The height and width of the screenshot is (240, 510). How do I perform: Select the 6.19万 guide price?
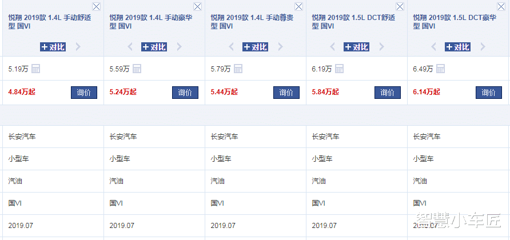[x=322, y=69]
